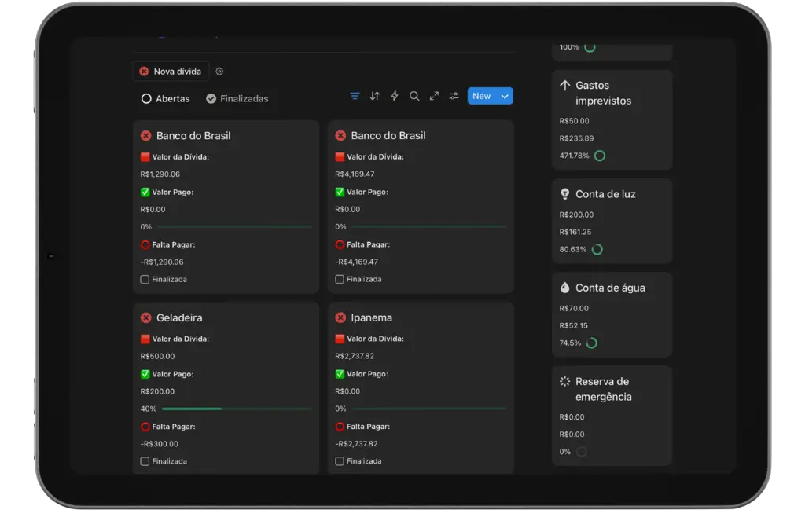
Task: Click the progress ring next to 80.63%
Action: [597, 249]
